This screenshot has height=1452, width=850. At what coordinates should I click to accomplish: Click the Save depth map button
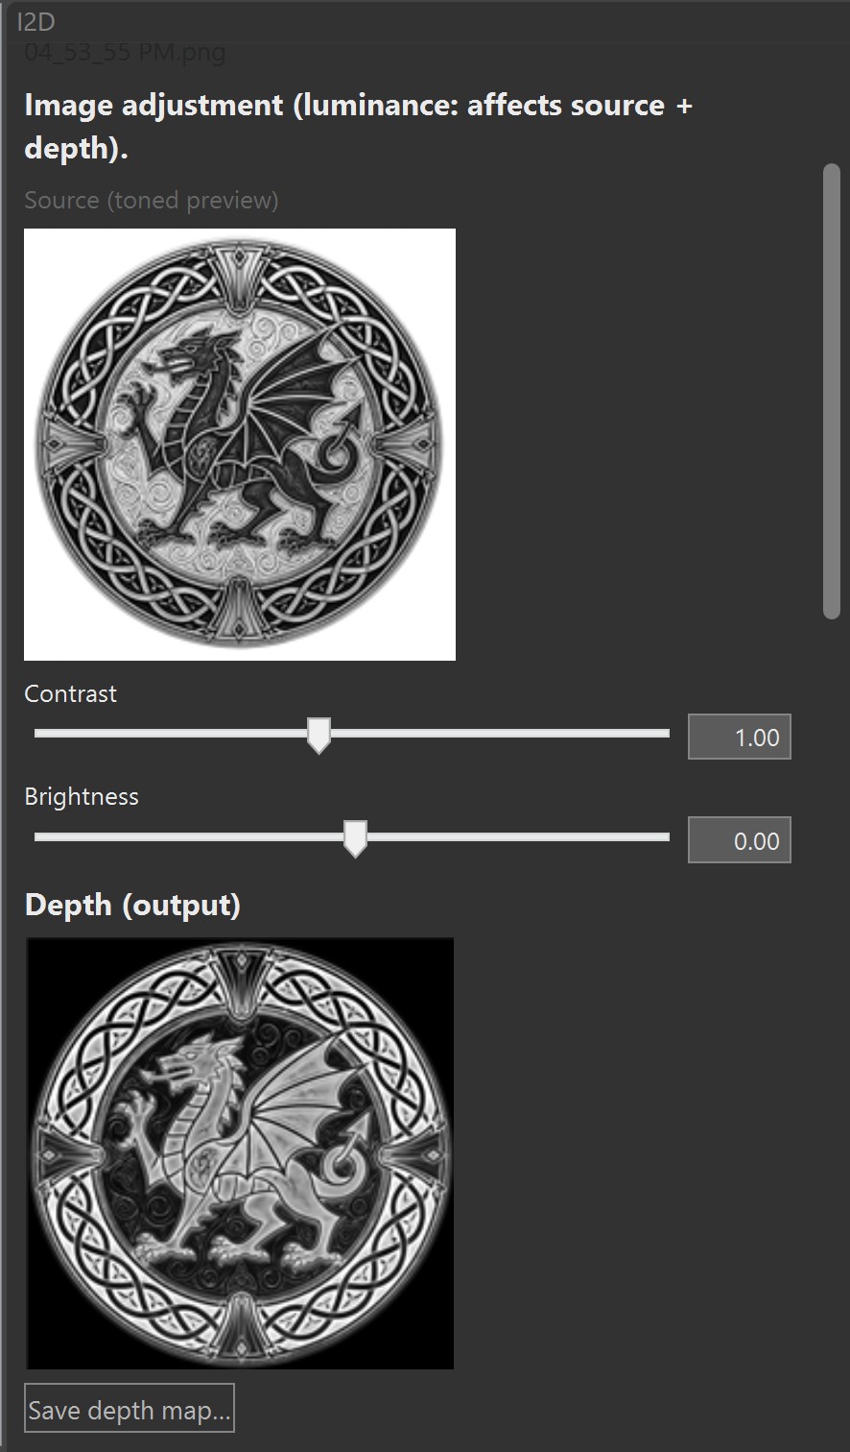coord(129,1408)
